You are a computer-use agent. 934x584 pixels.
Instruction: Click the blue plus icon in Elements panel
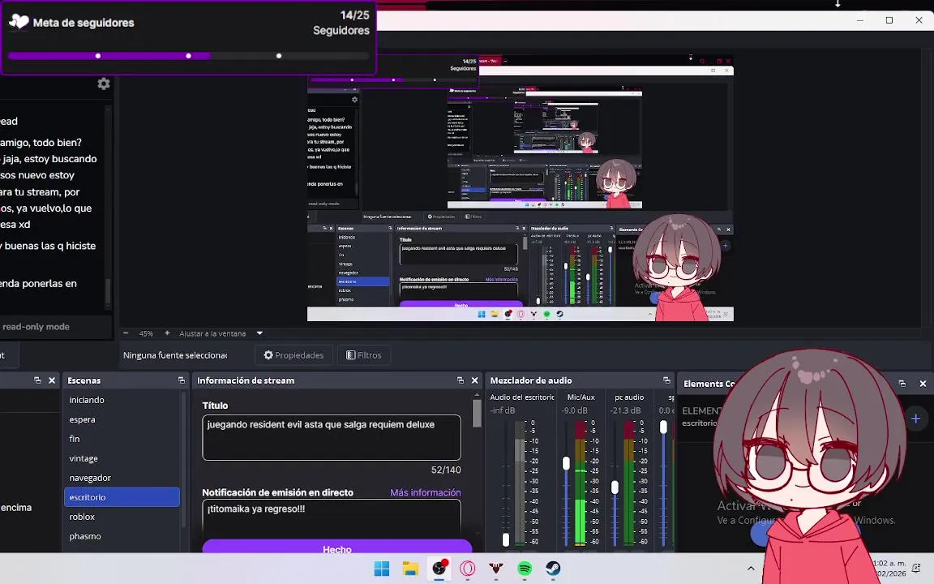pos(915,419)
